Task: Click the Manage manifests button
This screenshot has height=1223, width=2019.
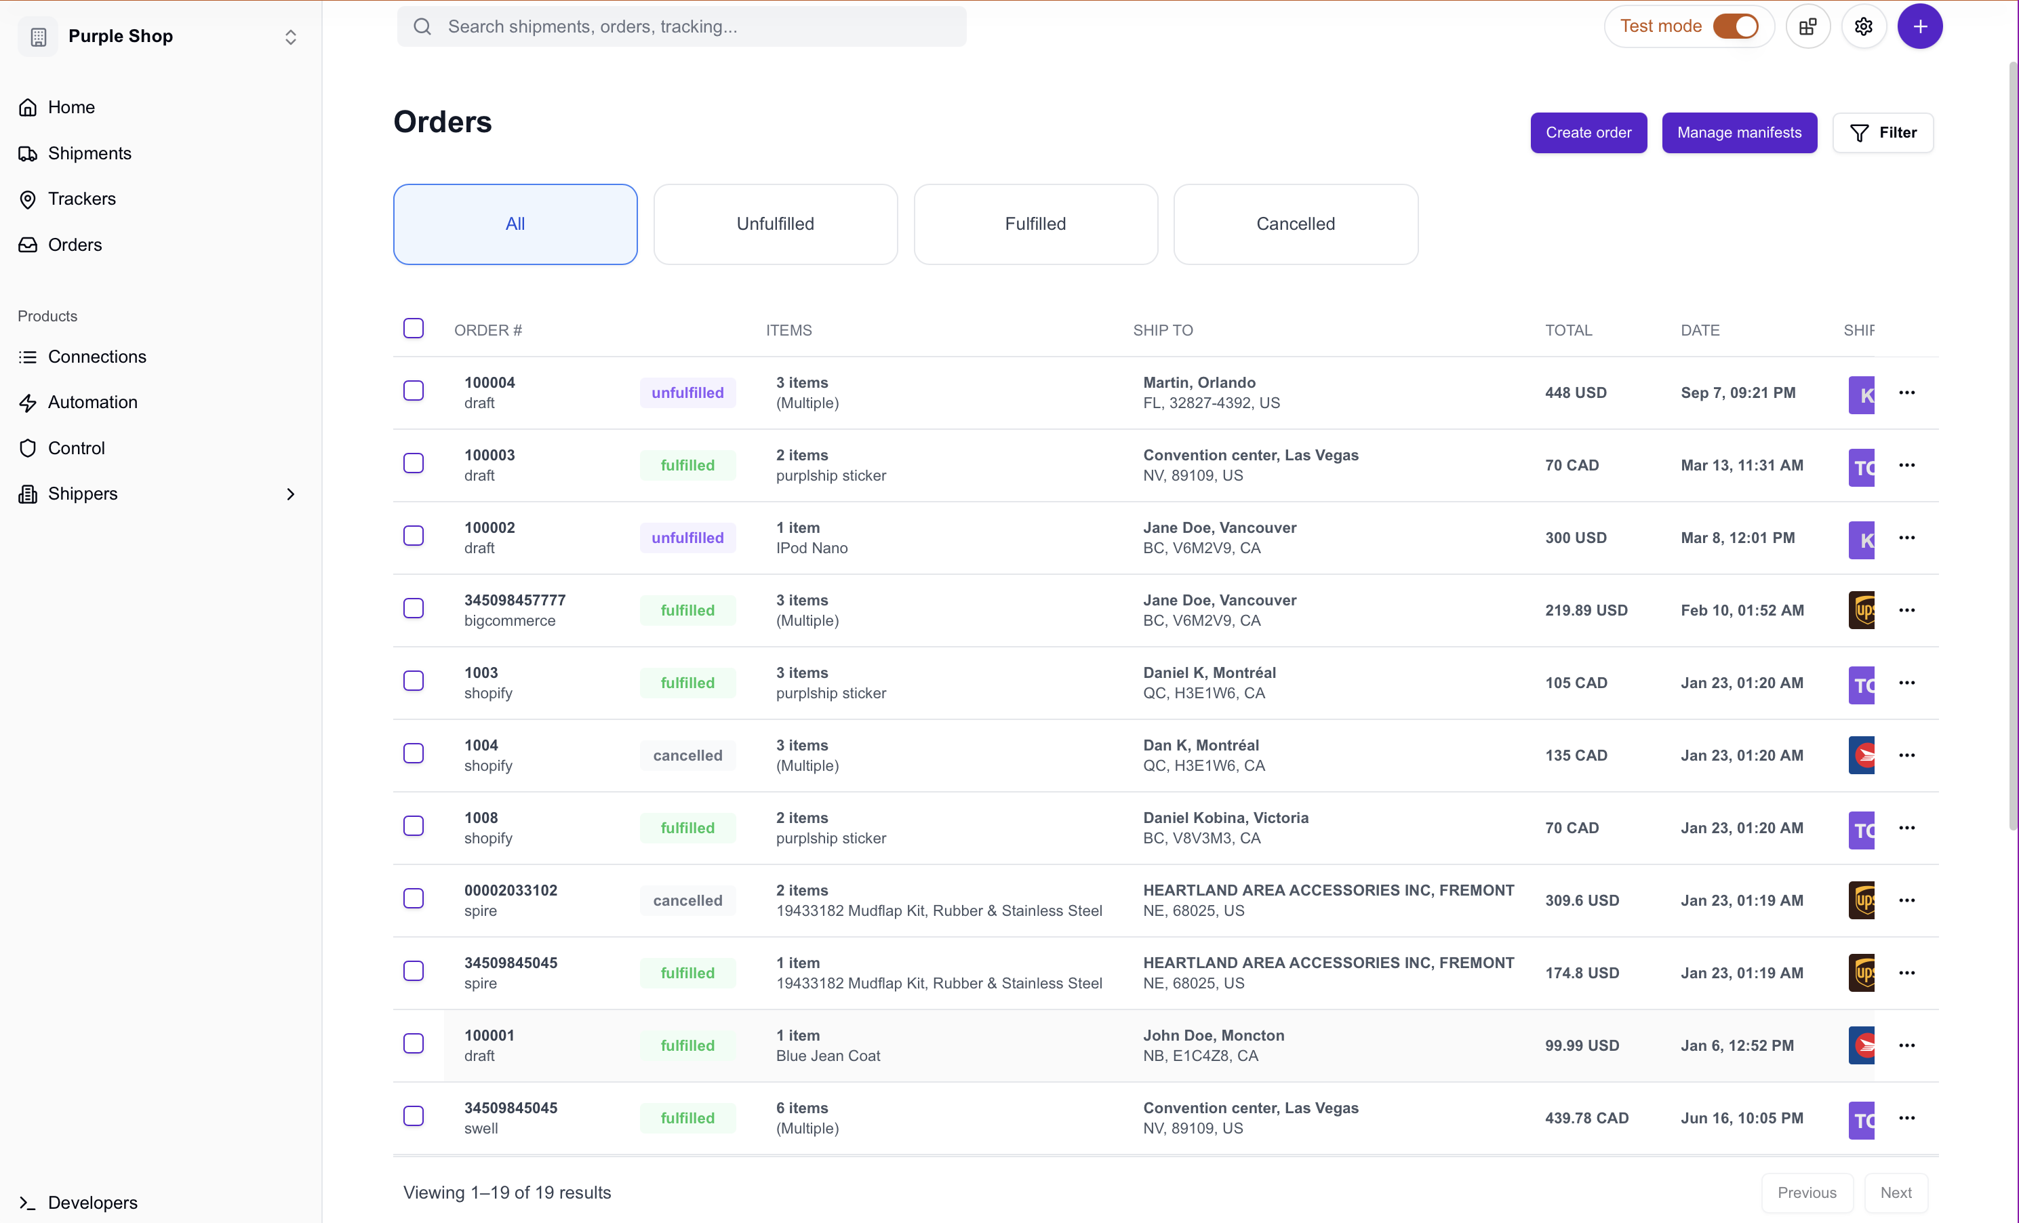Action: click(x=1738, y=133)
